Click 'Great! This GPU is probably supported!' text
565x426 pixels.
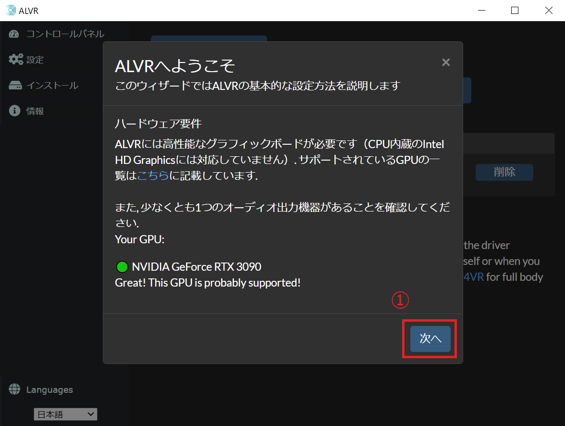click(x=208, y=282)
